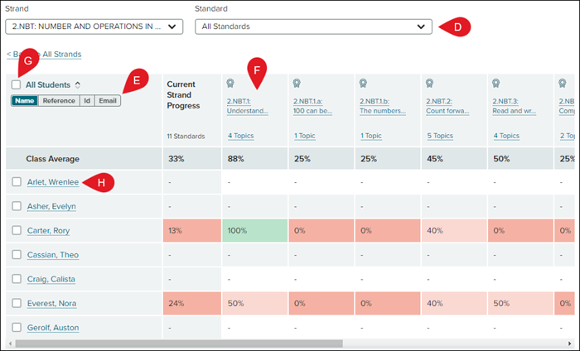Check the All Students checkbox
Screen dimensions: 580x351
coord(17,84)
